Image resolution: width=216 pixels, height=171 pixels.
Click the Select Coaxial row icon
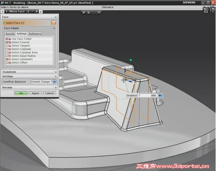(10, 42)
